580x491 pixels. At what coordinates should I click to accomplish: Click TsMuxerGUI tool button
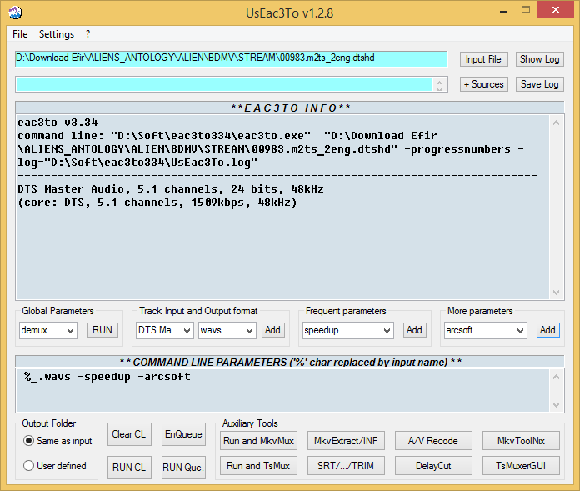coord(521,466)
